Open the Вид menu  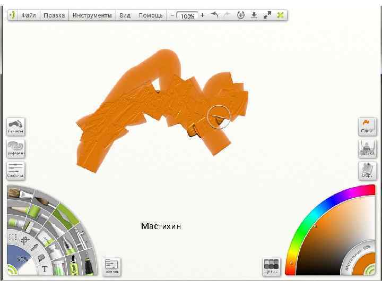click(125, 15)
